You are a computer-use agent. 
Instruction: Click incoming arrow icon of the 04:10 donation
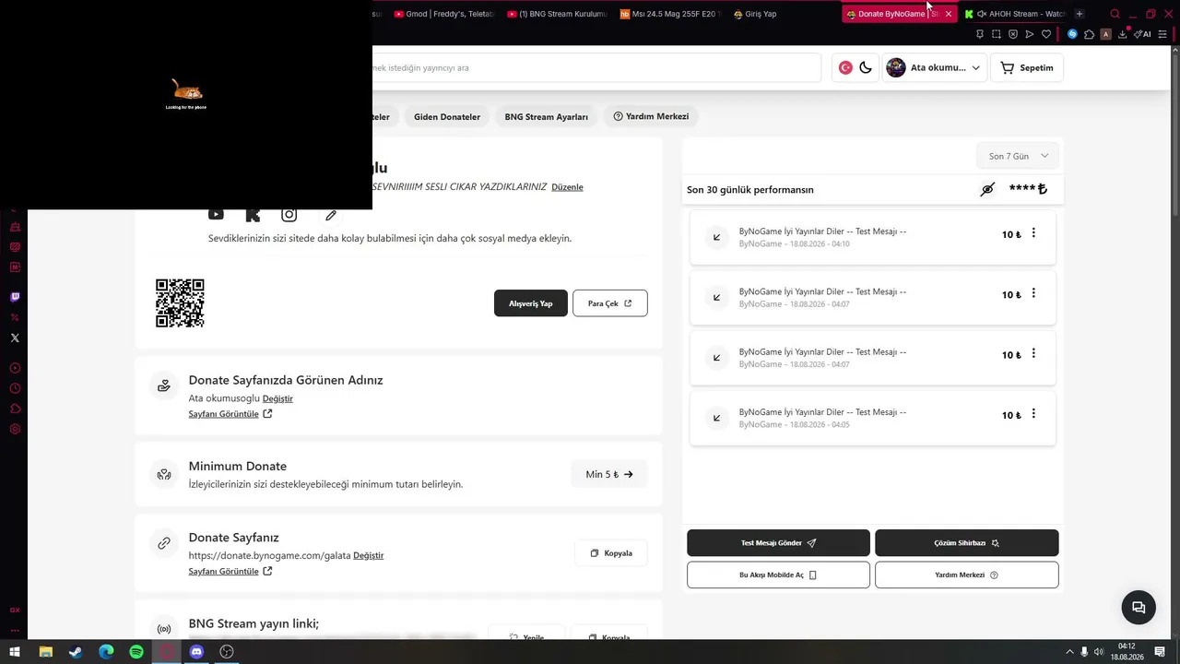(x=716, y=237)
